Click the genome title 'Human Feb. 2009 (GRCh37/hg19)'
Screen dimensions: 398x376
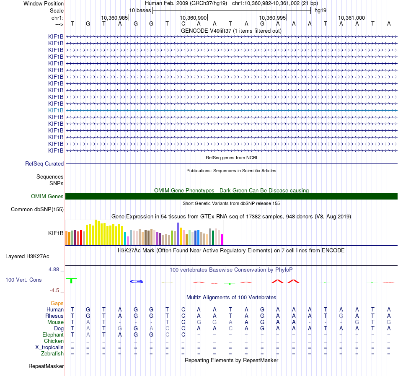186,3
